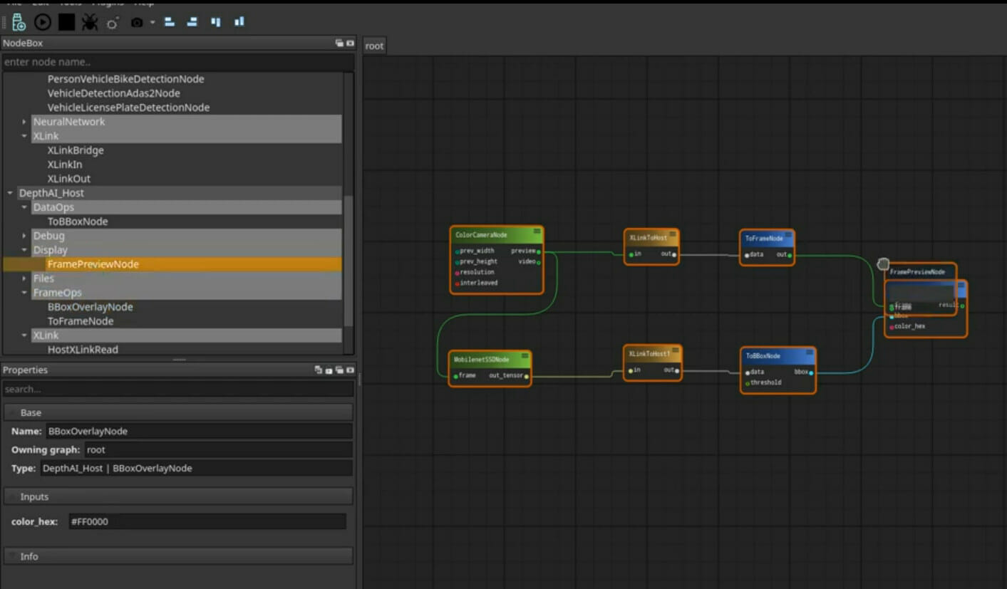Viewport: 1007px width, 589px height.
Task: Focus the 'enter node name..' filter field
Action: tap(177, 62)
